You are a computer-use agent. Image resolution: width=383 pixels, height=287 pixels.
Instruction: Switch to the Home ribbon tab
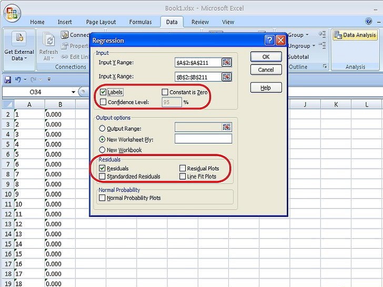click(x=37, y=22)
